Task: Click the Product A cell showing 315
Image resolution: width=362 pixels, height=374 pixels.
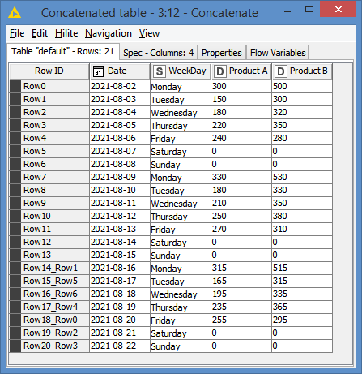Action: tap(241, 268)
